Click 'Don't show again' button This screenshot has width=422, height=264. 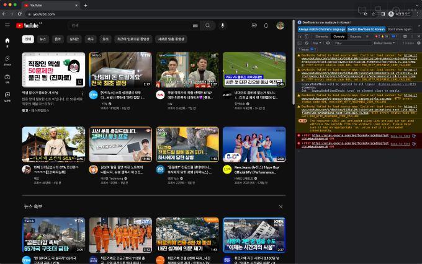(x=400, y=29)
